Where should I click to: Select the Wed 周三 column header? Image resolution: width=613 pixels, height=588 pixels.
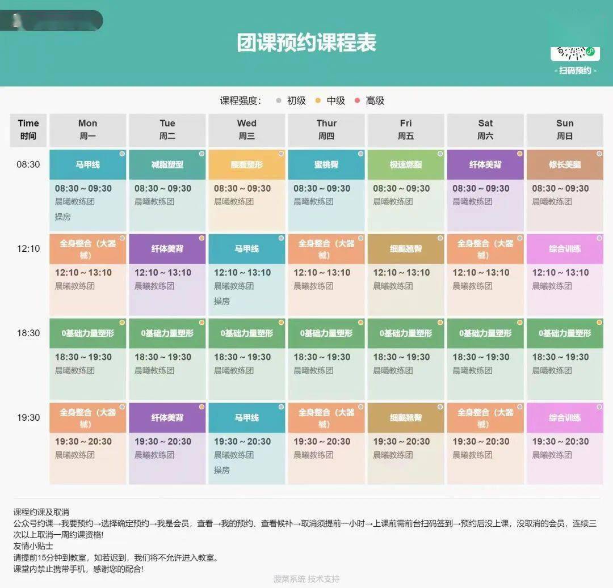tap(247, 130)
